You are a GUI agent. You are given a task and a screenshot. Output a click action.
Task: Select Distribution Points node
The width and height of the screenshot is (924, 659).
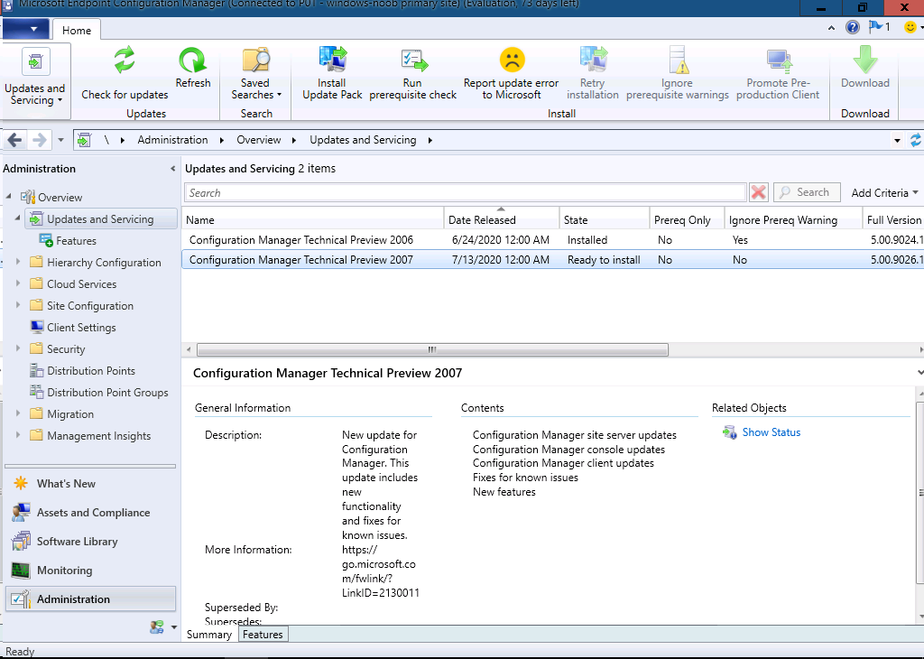pyautogui.click(x=91, y=371)
